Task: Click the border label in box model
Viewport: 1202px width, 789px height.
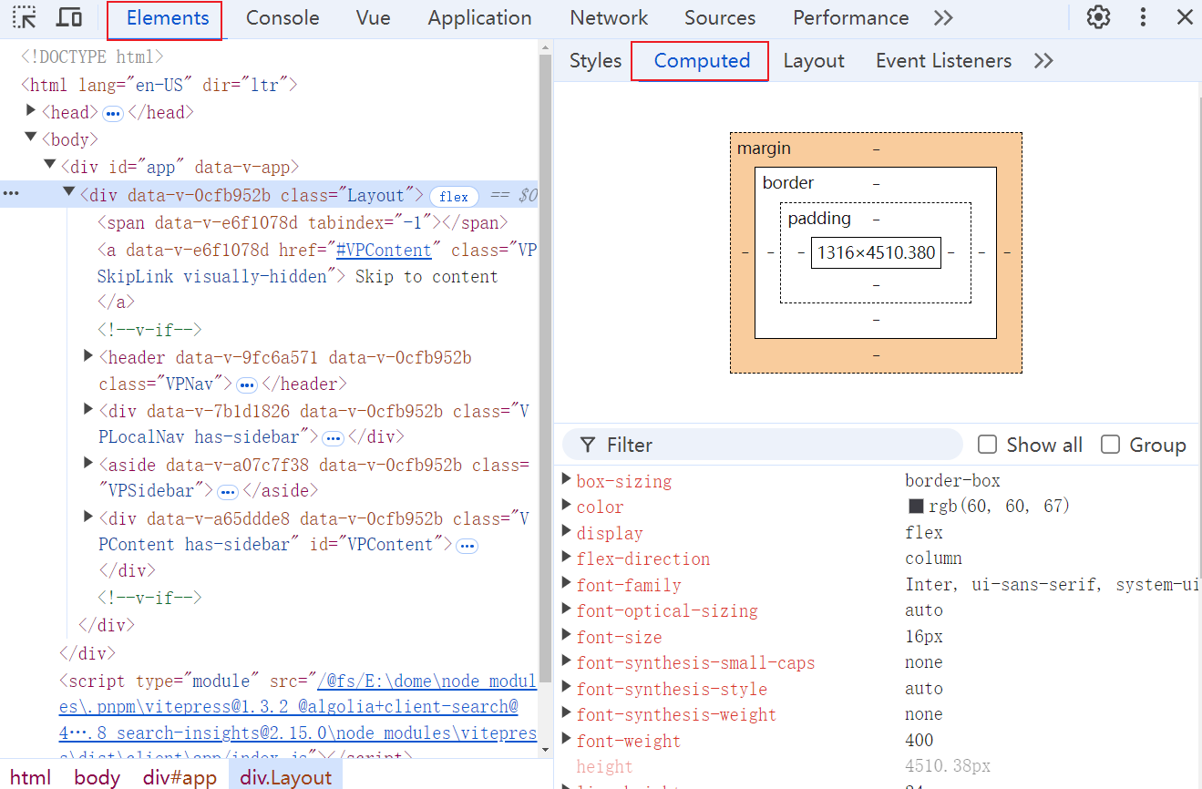Action: [788, 183]
